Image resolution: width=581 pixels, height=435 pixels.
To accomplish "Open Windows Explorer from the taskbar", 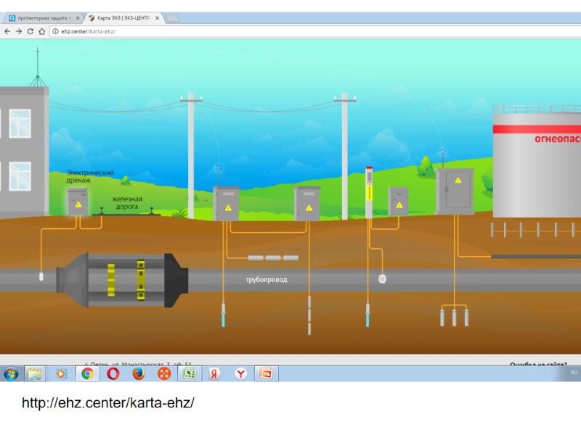I will [x=35, y=374].
